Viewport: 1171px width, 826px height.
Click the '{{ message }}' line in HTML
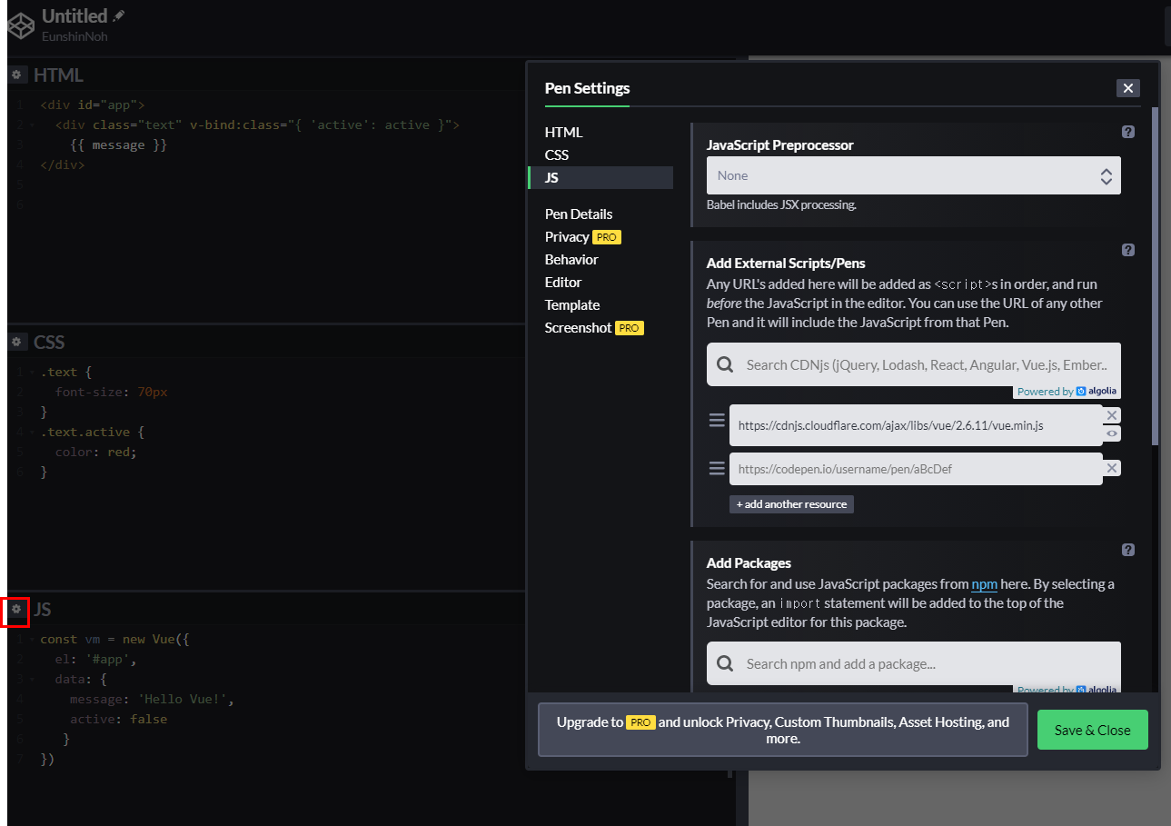click(119, 144)
